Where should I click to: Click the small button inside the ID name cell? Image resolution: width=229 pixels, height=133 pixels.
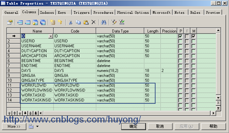tap(50, 36)
